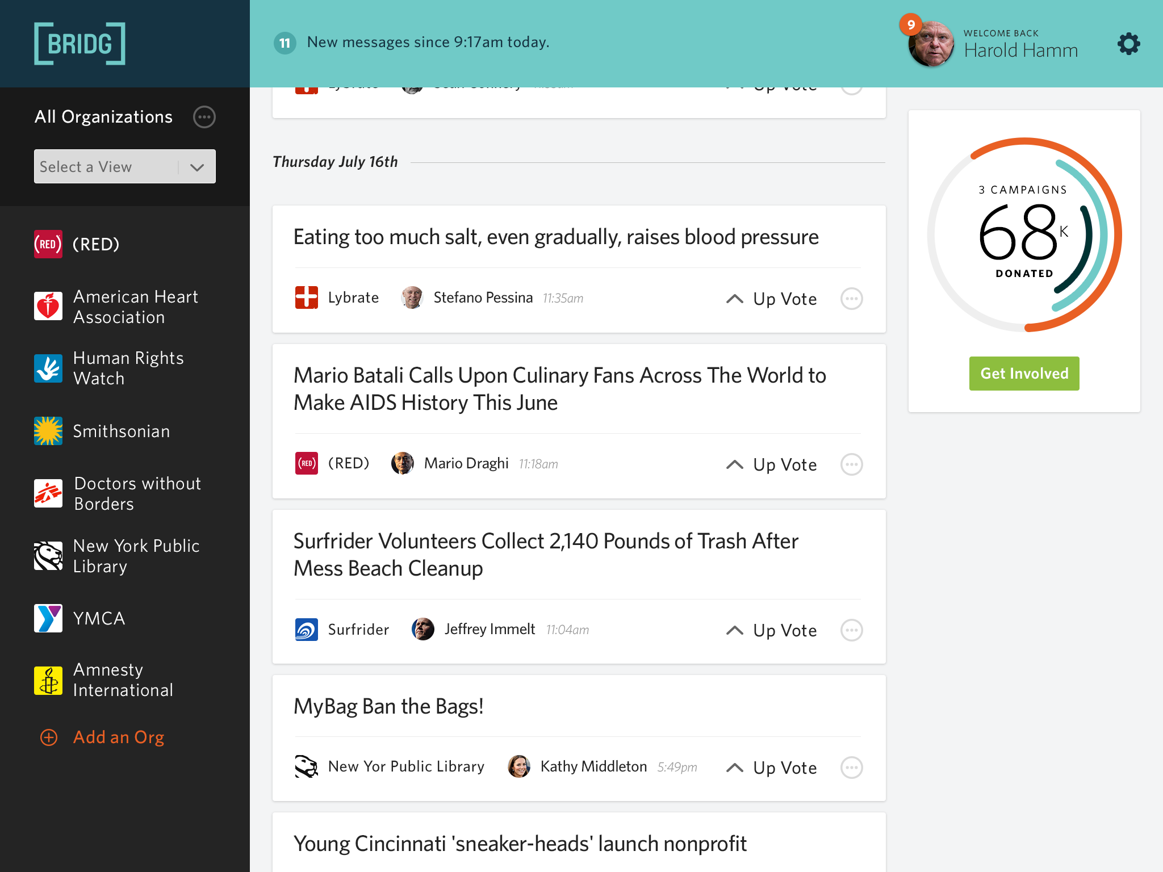Click the New York Public Library lion icon in sidebar
The image size is (1163, 872).
pyautogui.click(x=48, y=556)
